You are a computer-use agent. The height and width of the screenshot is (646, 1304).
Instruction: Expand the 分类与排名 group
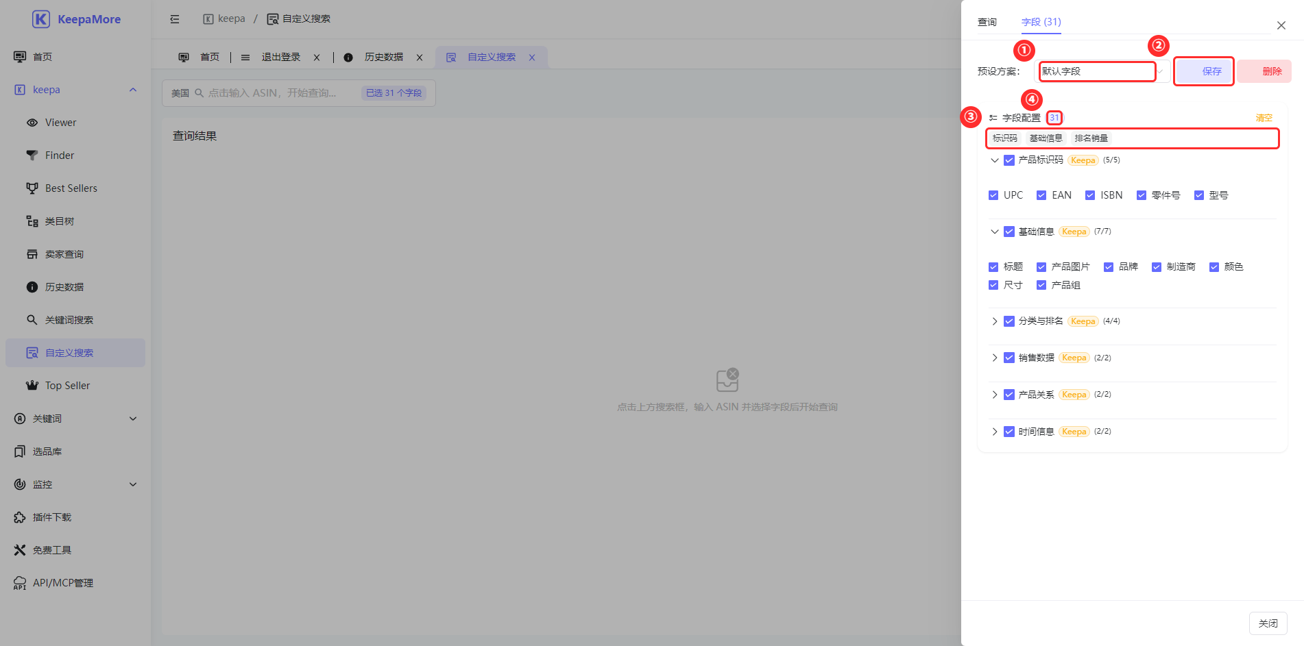995,321
